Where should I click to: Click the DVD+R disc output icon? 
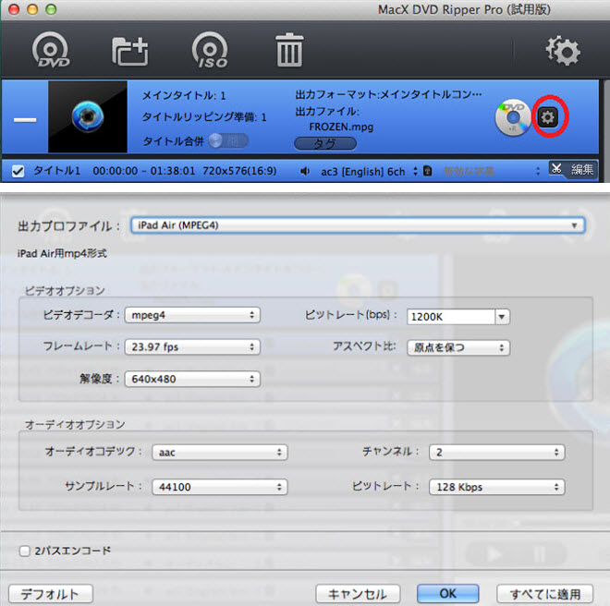coord(513,117)
